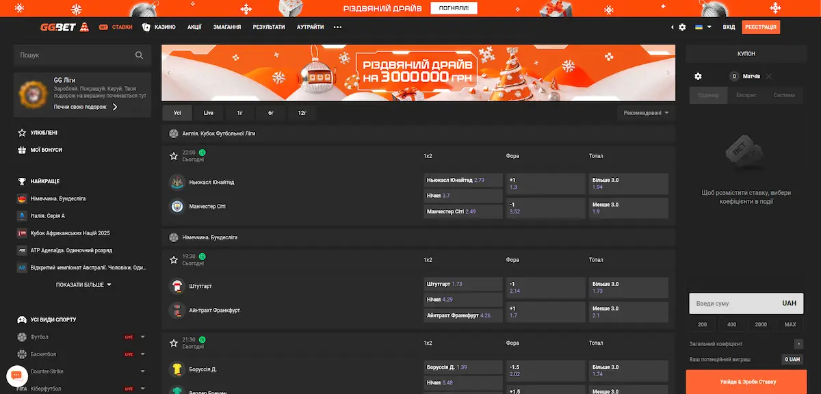
Task: Open the Казино menu item
Action: click(x=159, y=27)
